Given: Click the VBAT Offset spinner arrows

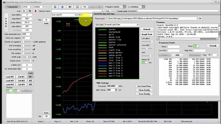Looking at the screenshot, I should click(x=116, y=90).
